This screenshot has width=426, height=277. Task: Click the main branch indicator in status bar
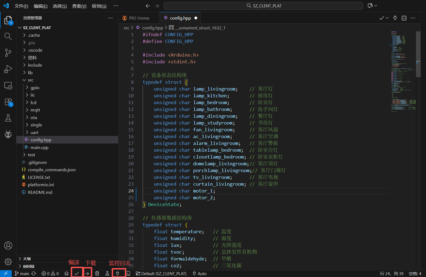click(22, 273)
